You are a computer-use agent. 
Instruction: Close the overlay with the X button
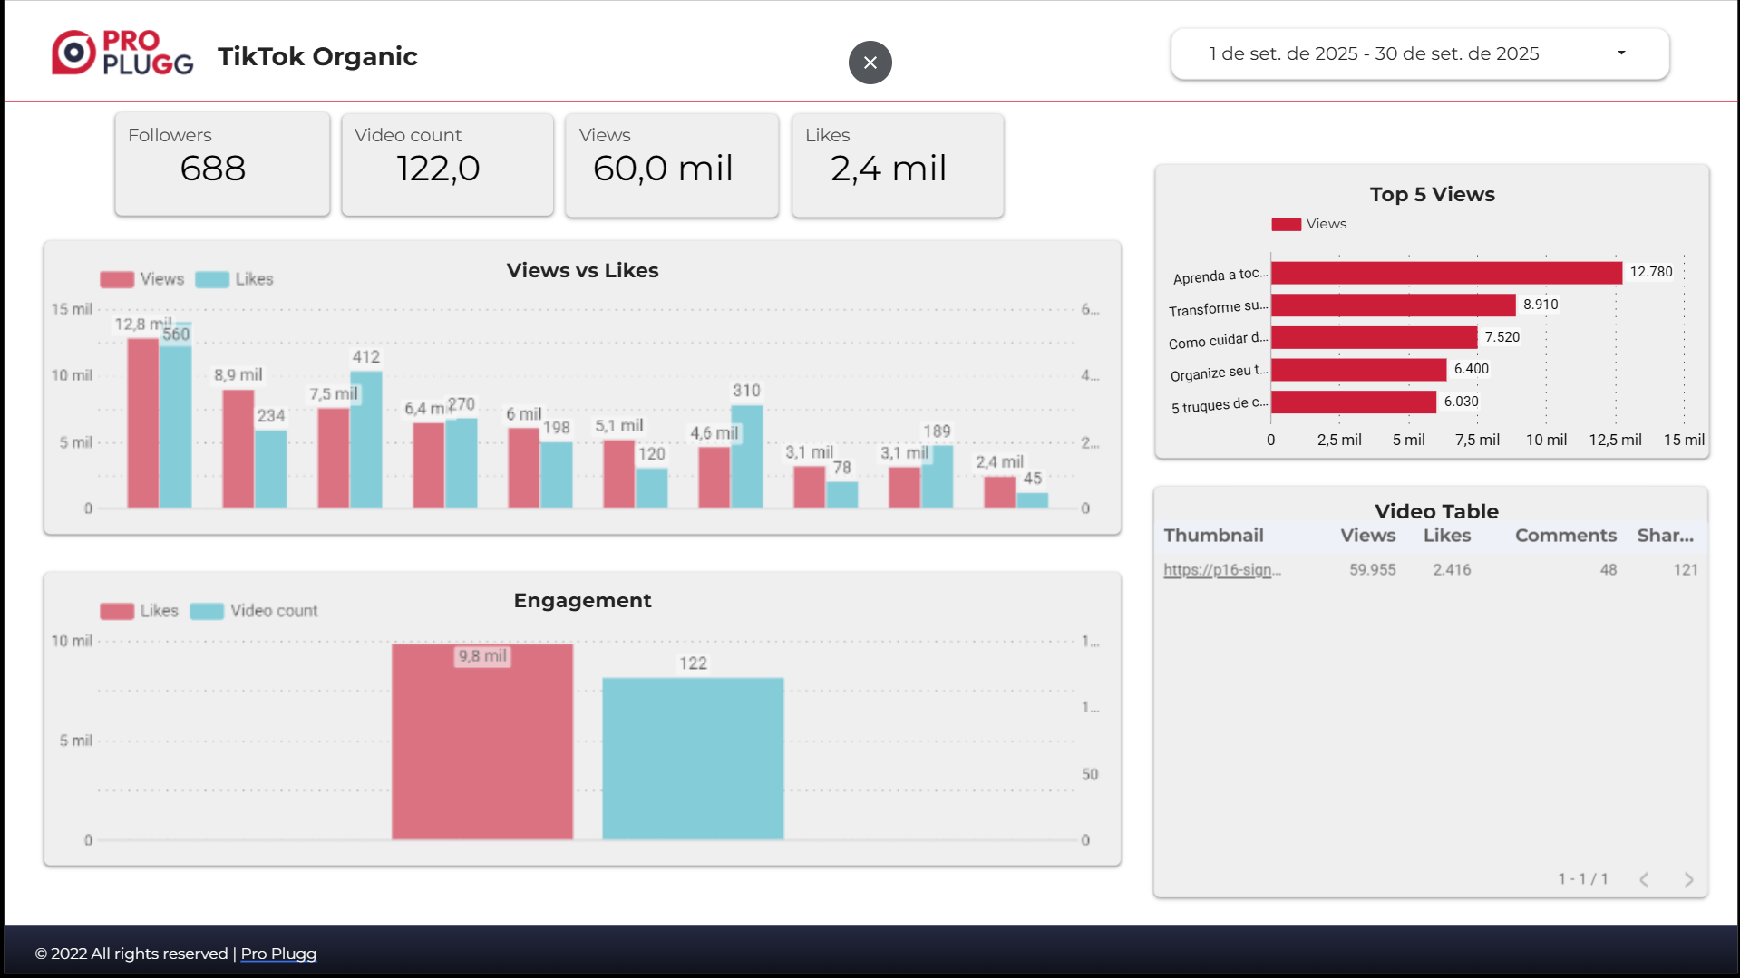point(870,63)
